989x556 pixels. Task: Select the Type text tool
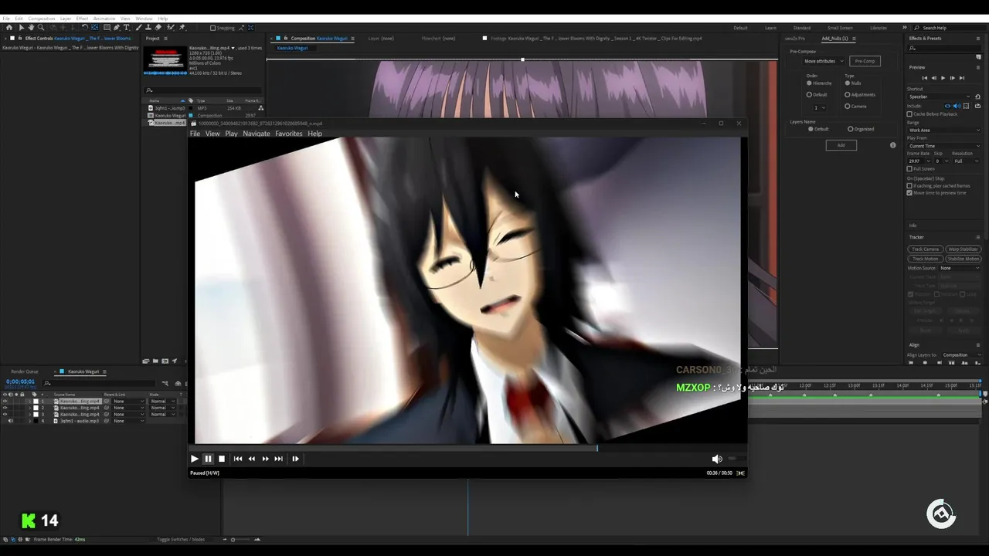127,27
